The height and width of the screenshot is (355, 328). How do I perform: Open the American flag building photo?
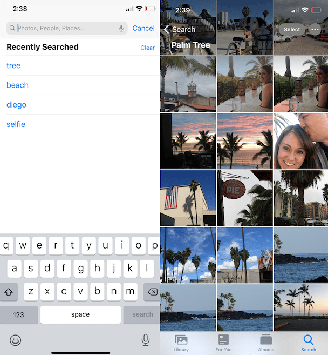(x=188, y=198)
